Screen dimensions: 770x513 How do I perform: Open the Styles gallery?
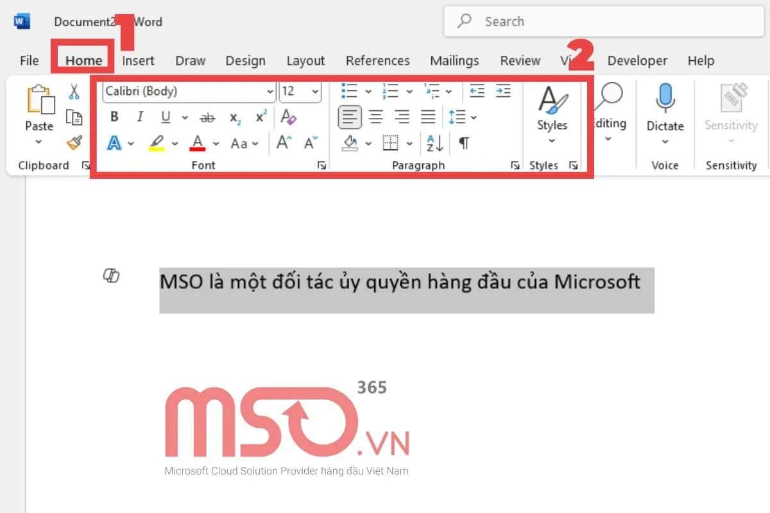pyautogui.click(x=552, y=112)
